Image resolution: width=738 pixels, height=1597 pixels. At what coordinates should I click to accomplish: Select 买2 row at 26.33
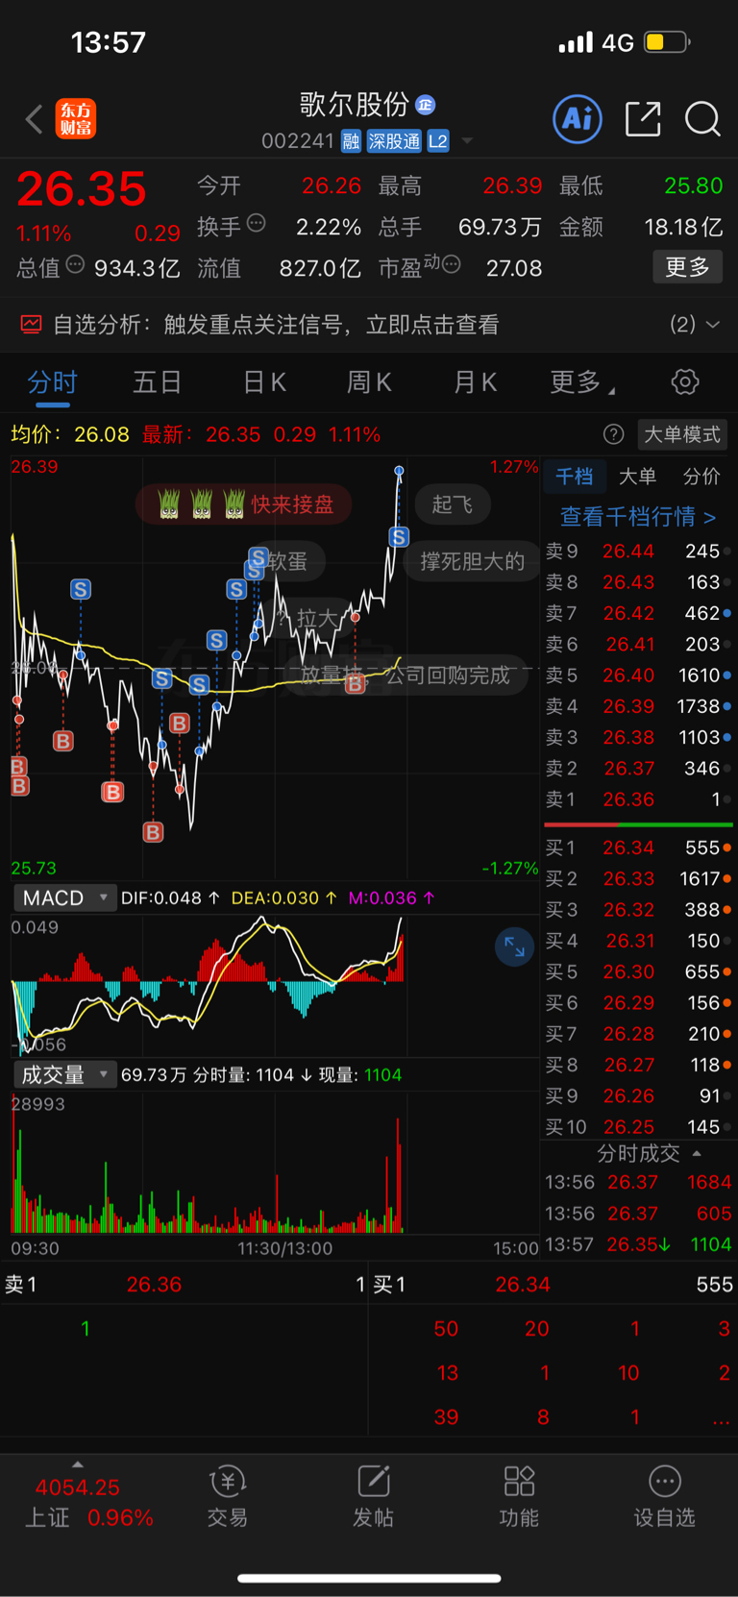[x=638, y=878]
